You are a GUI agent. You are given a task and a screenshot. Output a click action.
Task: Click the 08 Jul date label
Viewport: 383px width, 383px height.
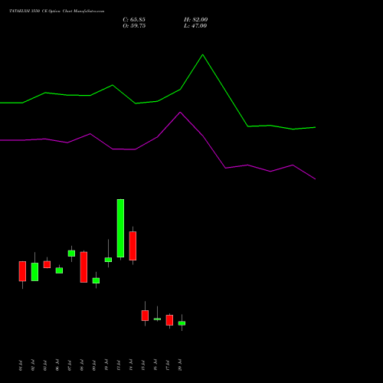point(82,365)
